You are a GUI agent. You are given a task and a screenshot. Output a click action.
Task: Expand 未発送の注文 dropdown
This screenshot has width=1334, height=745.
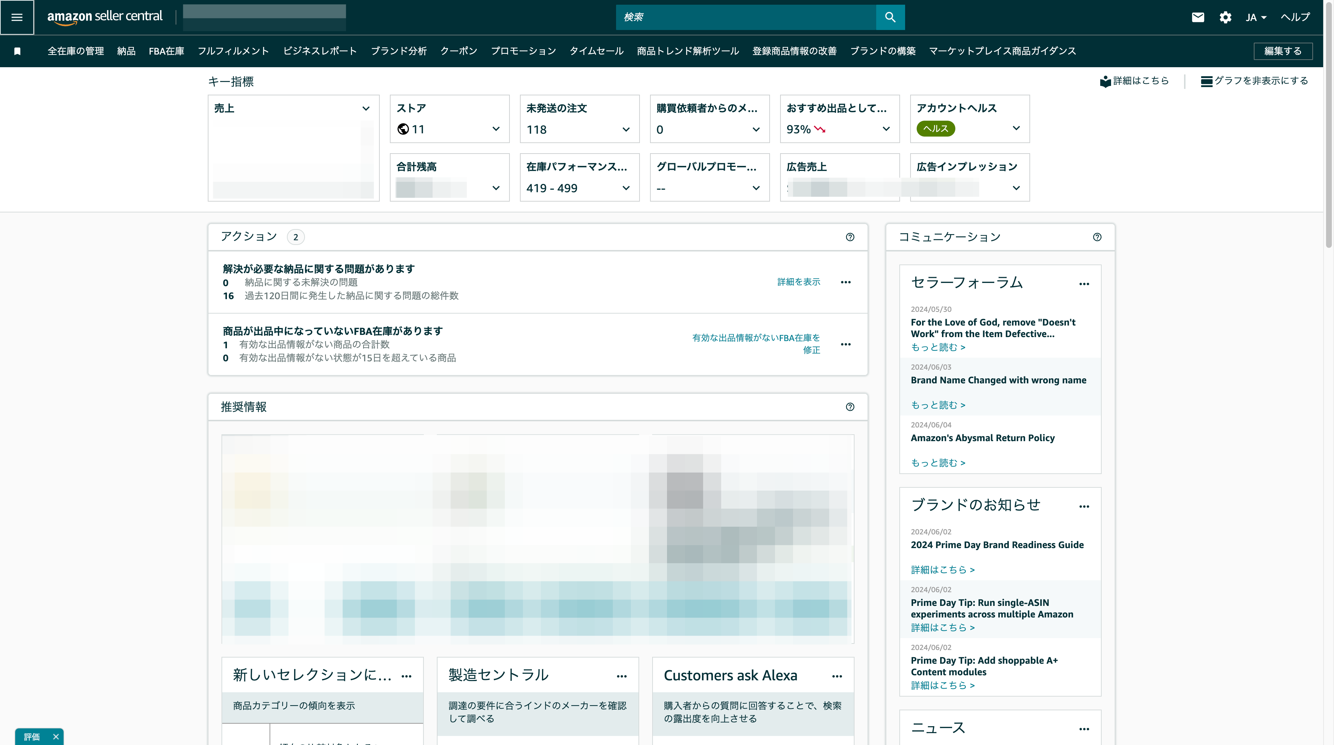625,129
